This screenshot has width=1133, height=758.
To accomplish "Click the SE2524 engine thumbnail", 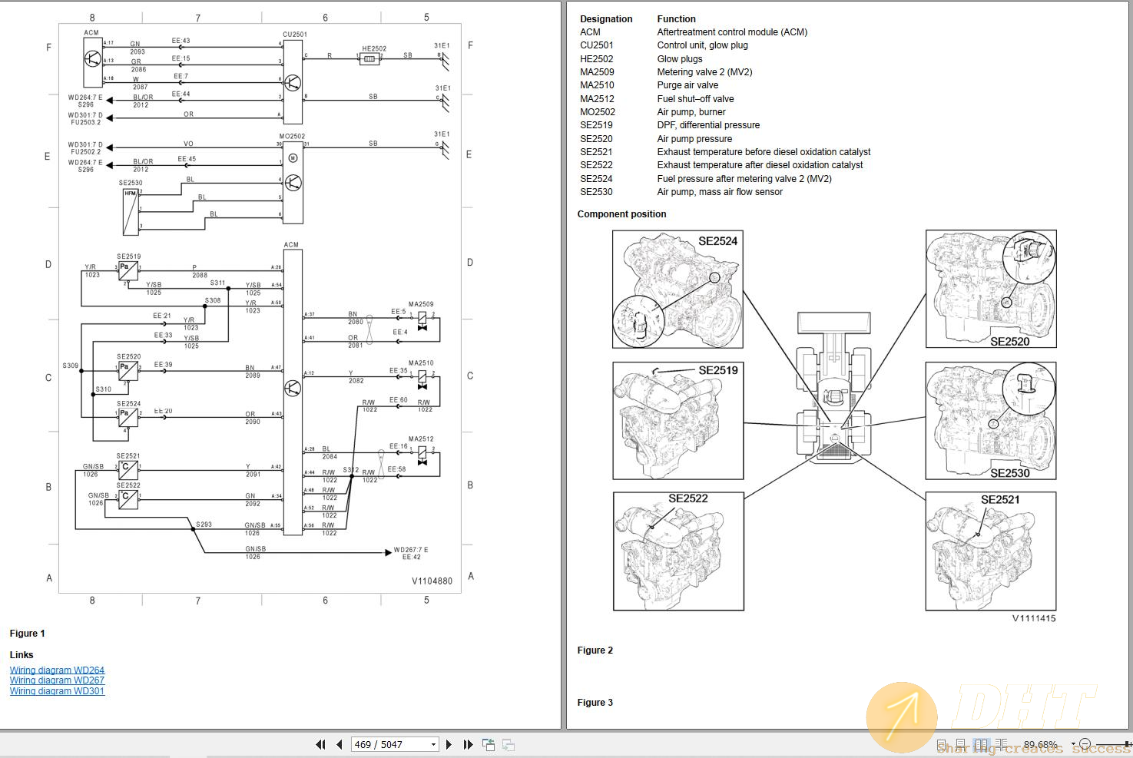I will point(677,290).
